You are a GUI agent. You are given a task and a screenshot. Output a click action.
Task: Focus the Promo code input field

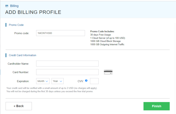tap(61, 33)
